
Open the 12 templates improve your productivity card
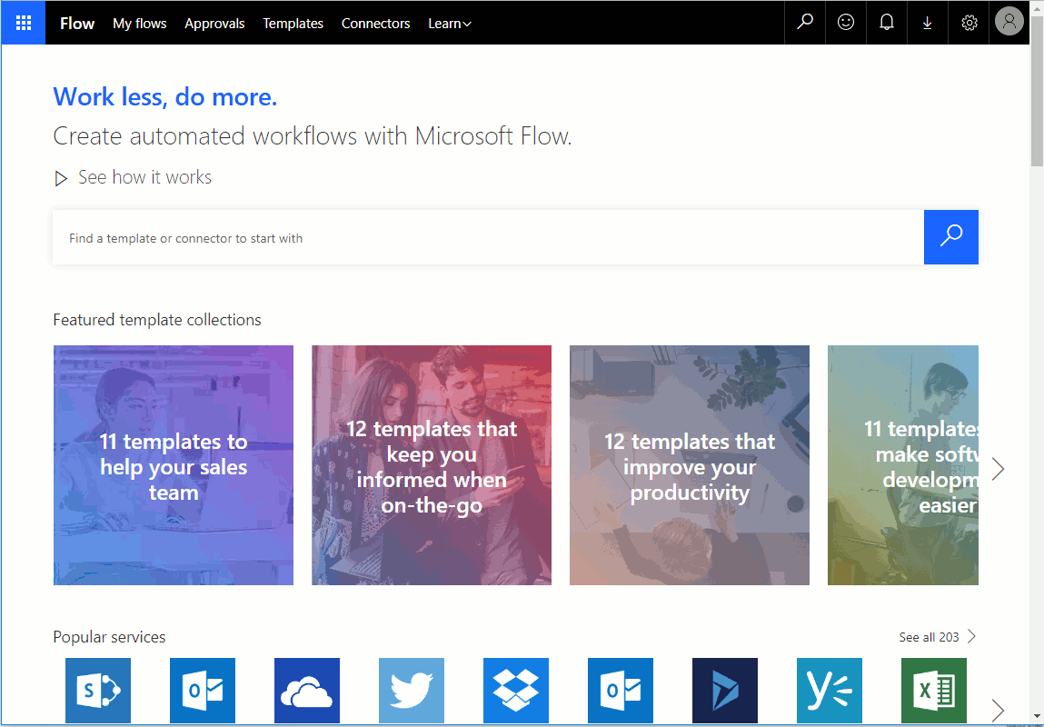click(689, 465)
